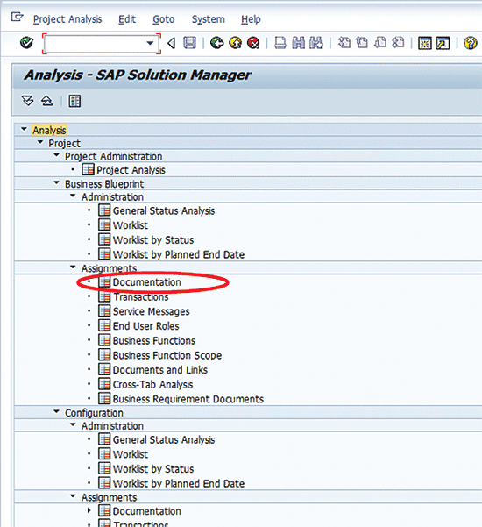Open the Transactions report under Business Blueprint

tap(141, 296)
